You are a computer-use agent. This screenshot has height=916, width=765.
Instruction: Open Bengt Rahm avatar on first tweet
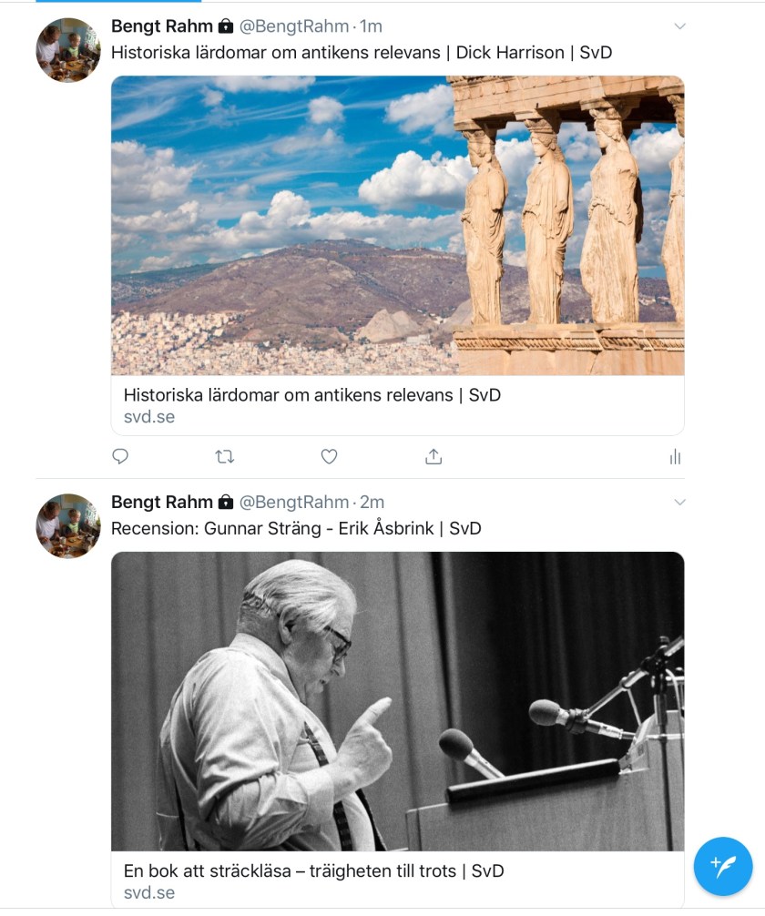click(x=68, y=50)
